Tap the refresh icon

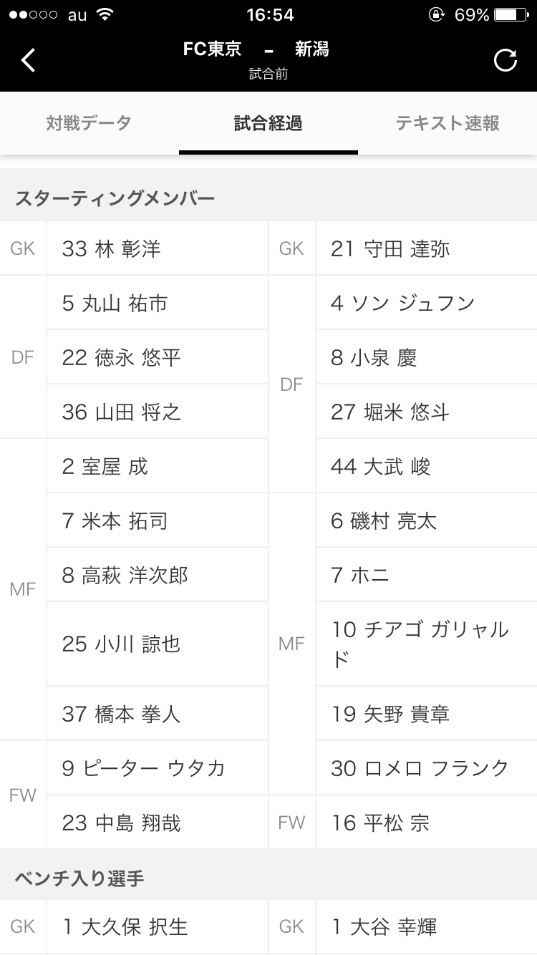505,60
